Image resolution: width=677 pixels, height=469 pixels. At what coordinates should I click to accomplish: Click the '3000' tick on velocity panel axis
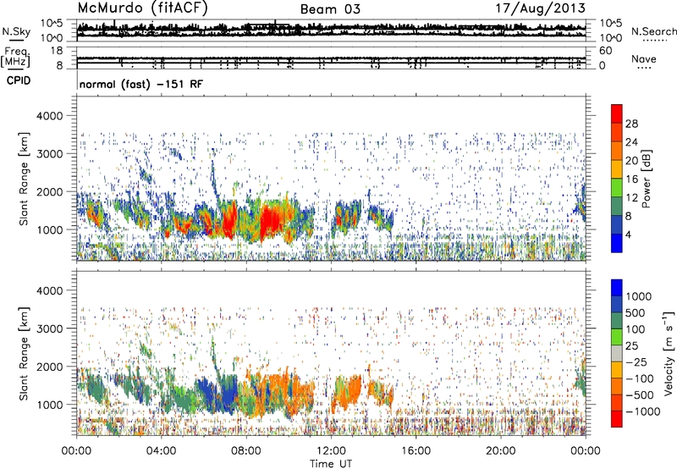(x=49, y=328)
